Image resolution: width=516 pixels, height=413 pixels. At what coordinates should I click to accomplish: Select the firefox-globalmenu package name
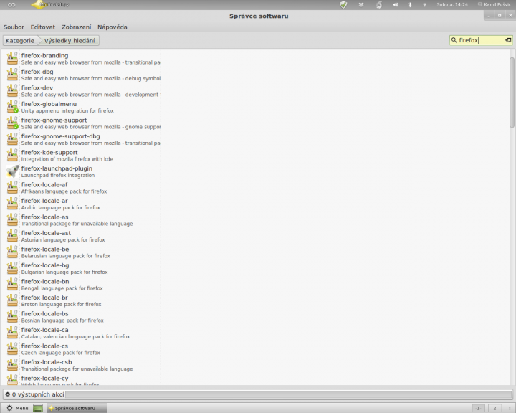click(x=49, y=104)
